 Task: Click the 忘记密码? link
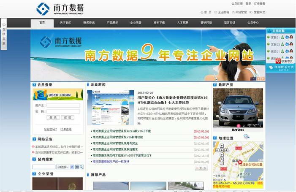point(50,129)
